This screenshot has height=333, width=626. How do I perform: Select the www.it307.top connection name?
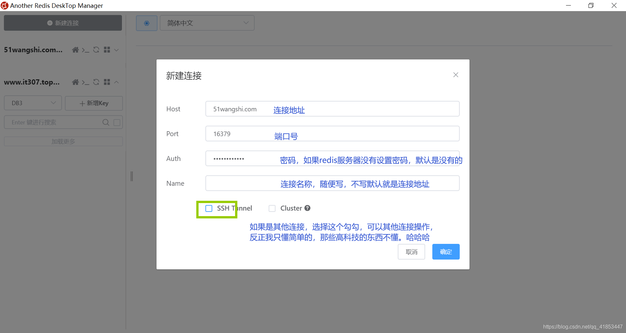tap(32, 82)
